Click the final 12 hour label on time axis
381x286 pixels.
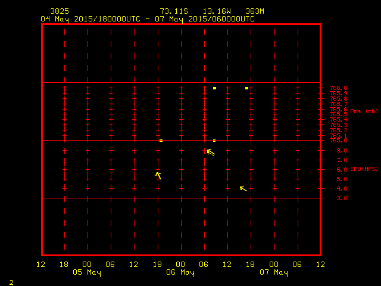pos(320,265)
